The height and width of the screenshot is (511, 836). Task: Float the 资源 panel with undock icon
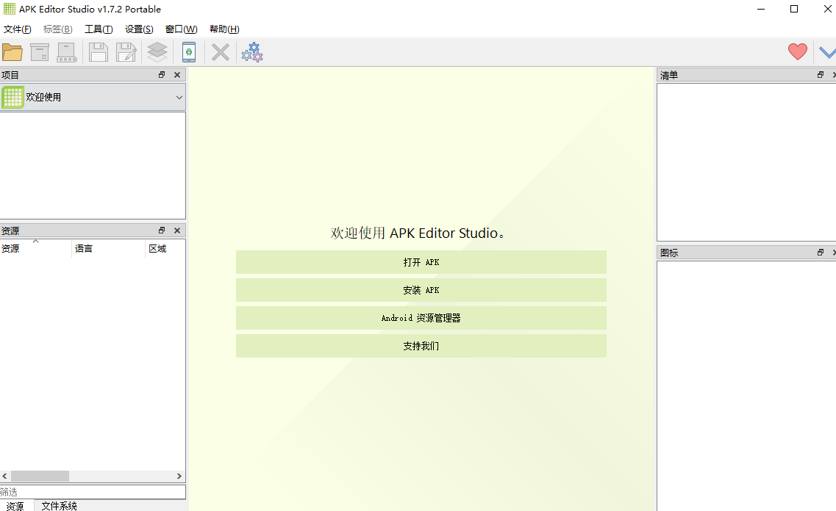(x=162, y=231)
